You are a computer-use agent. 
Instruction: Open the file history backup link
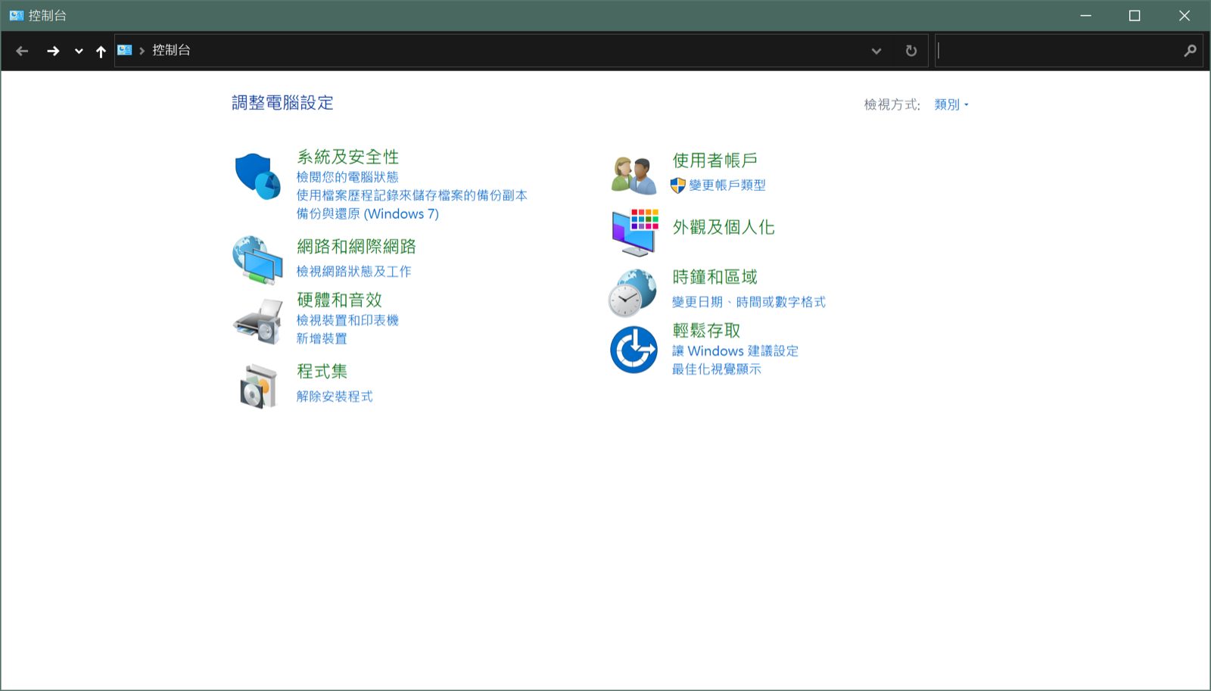(412, 195)
